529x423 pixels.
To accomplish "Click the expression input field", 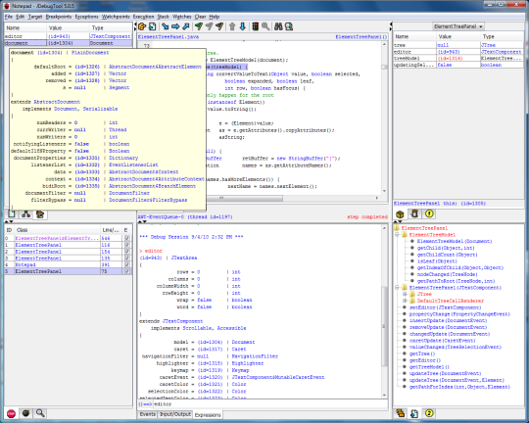I will pyautogui.click(x=270, y=404).
